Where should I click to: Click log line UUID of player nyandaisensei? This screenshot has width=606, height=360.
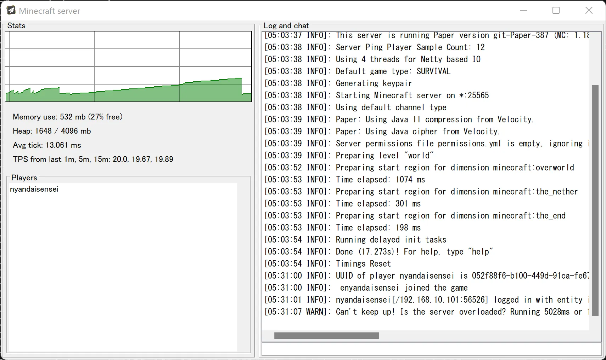pyautogui.click(x=427, y=276)
